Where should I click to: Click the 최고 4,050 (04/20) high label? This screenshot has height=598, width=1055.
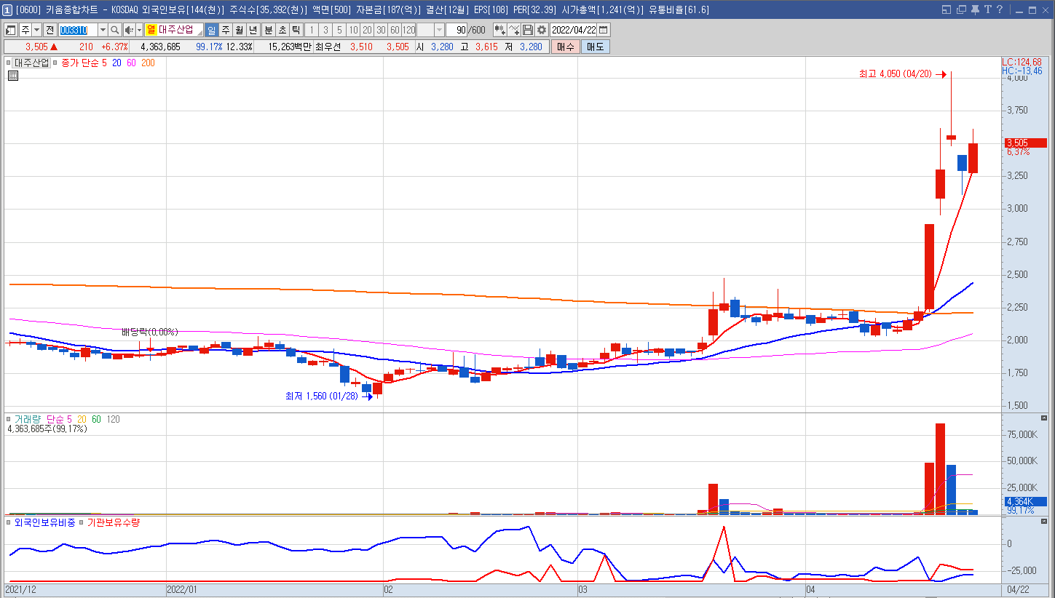pos(896,74)
